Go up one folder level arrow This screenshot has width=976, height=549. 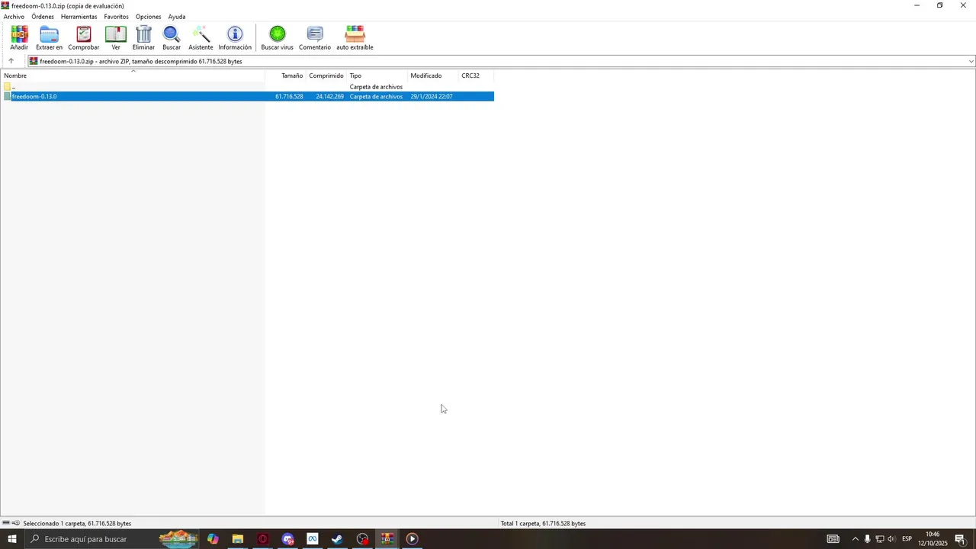coord(11,61)
